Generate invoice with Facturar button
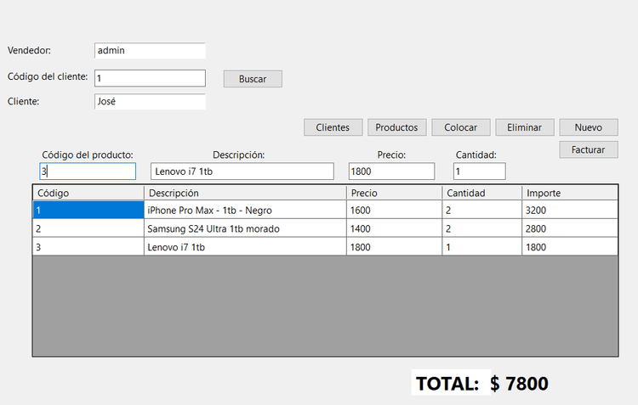The image size is (638, 405). coord(589,149)
